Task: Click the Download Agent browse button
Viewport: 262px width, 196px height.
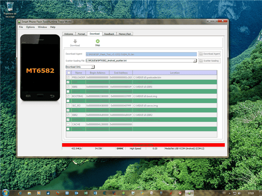Action: 209,54
